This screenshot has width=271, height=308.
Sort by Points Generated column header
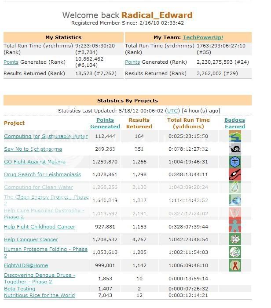pyautogui.click(x=105, y=123)
